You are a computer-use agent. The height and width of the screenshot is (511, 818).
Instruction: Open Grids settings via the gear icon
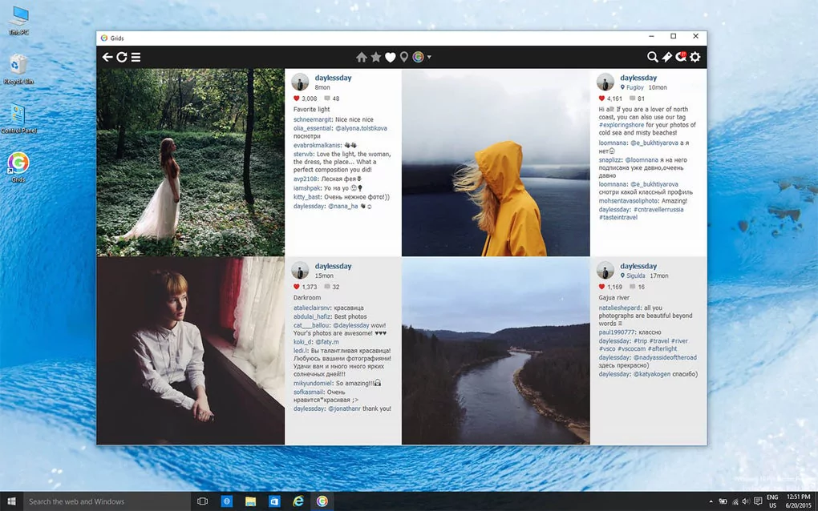[695, 57]
